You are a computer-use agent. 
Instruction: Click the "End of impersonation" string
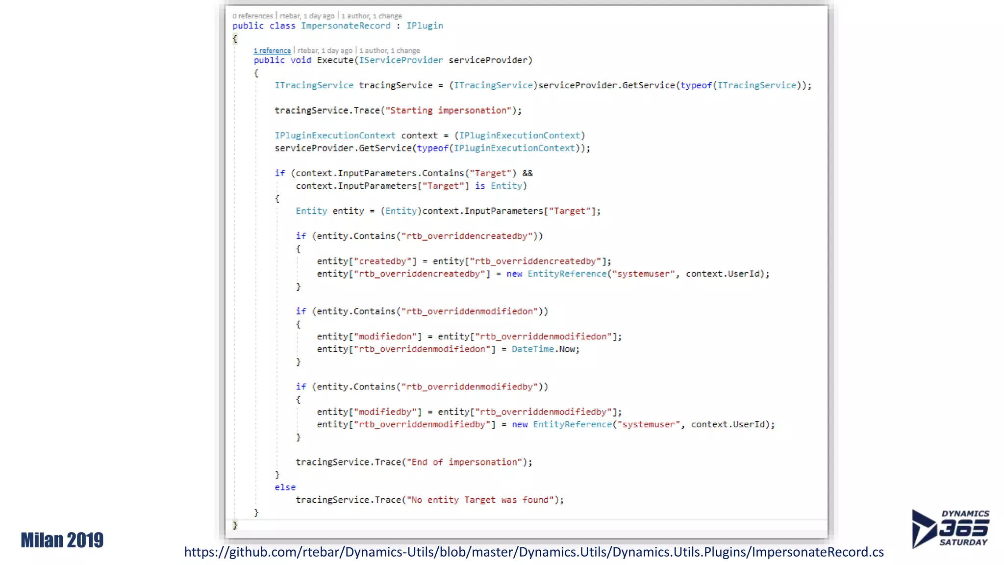click(x=464, y=462)
